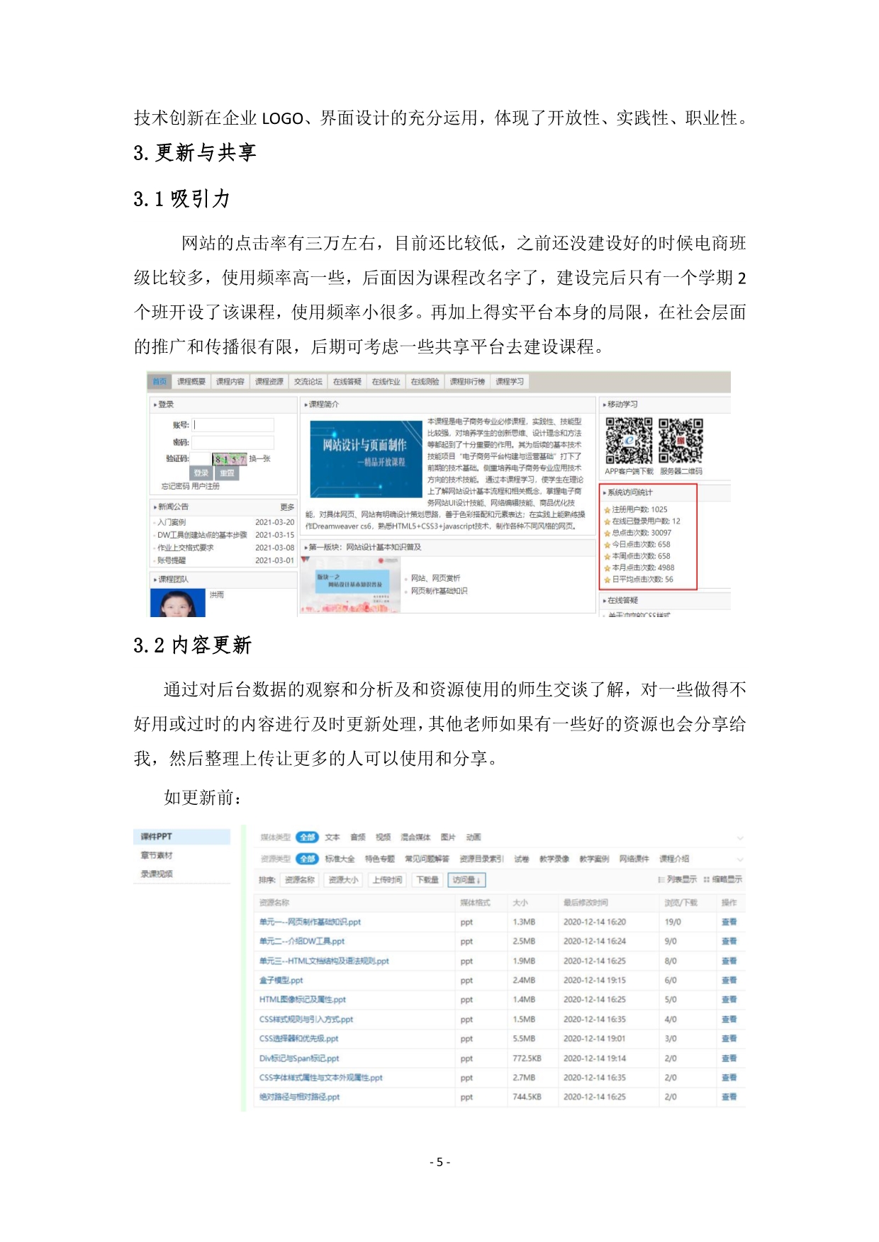Click 换一张 to refresh the captcha
Image resolution: width=879 pixels, height=1242 pixels.
click(259, 459)
